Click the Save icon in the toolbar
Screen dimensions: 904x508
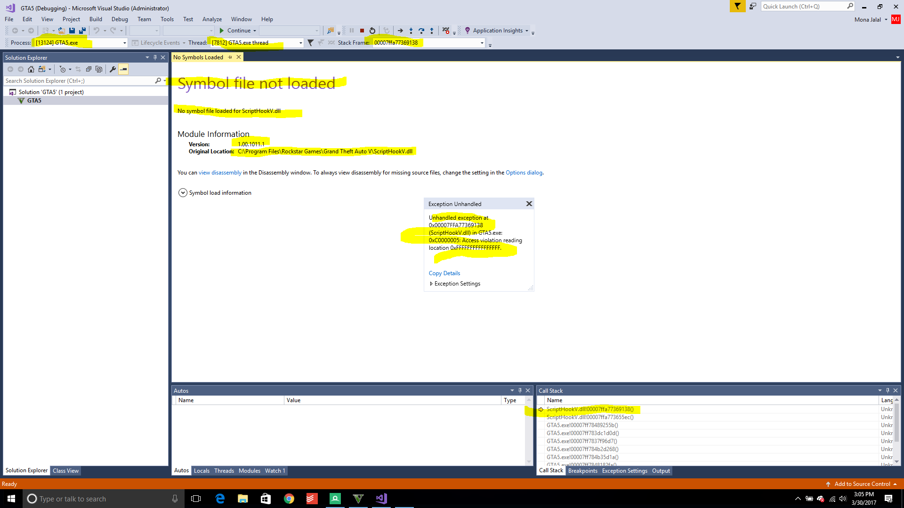[x=72, y=31]
